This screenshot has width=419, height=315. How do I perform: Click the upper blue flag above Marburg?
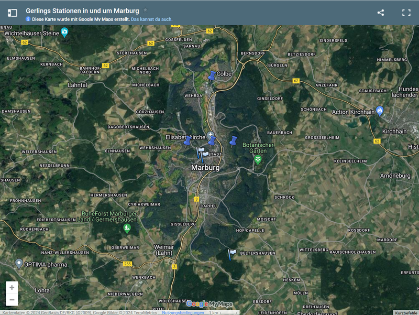tap(200, 153)
